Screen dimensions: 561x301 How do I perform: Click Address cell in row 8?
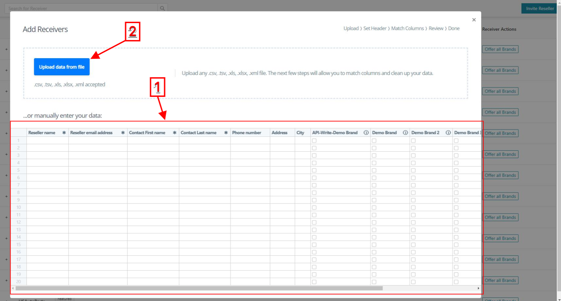pyautogui.click(x=282, y=192)
